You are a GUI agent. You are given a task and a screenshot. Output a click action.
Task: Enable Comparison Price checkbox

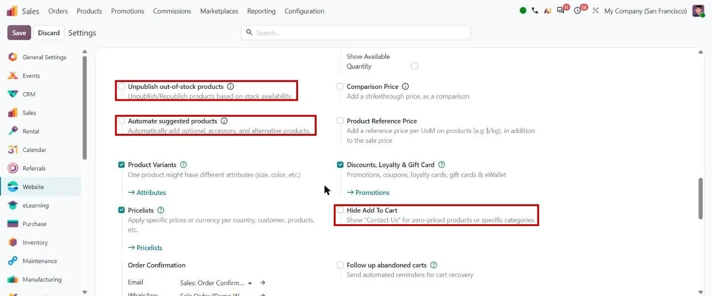[340, 86]
